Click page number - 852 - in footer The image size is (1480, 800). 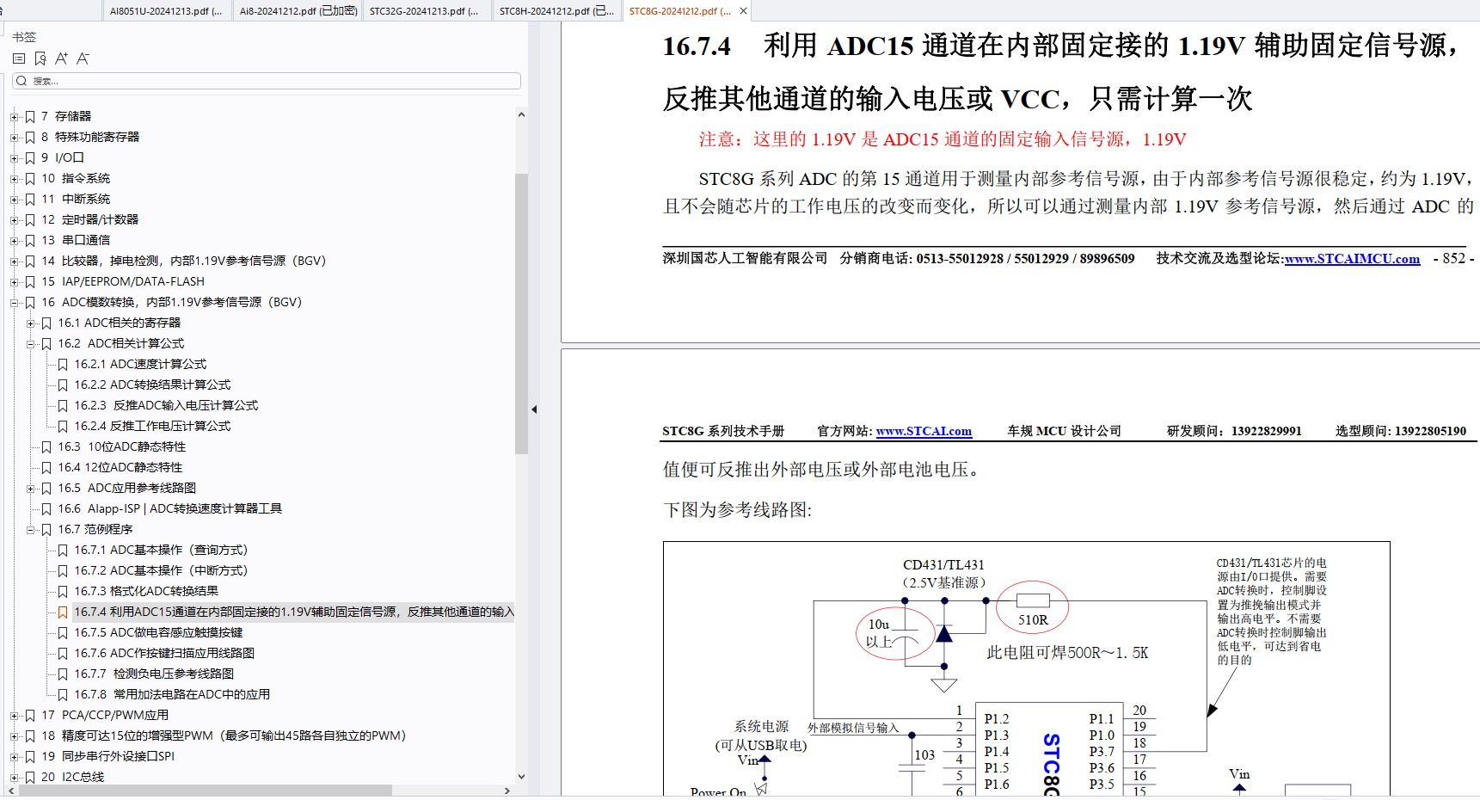[x=1453, y=258]
